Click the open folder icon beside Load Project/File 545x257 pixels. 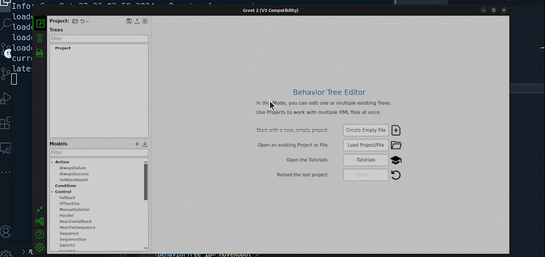tap(396, 145)
